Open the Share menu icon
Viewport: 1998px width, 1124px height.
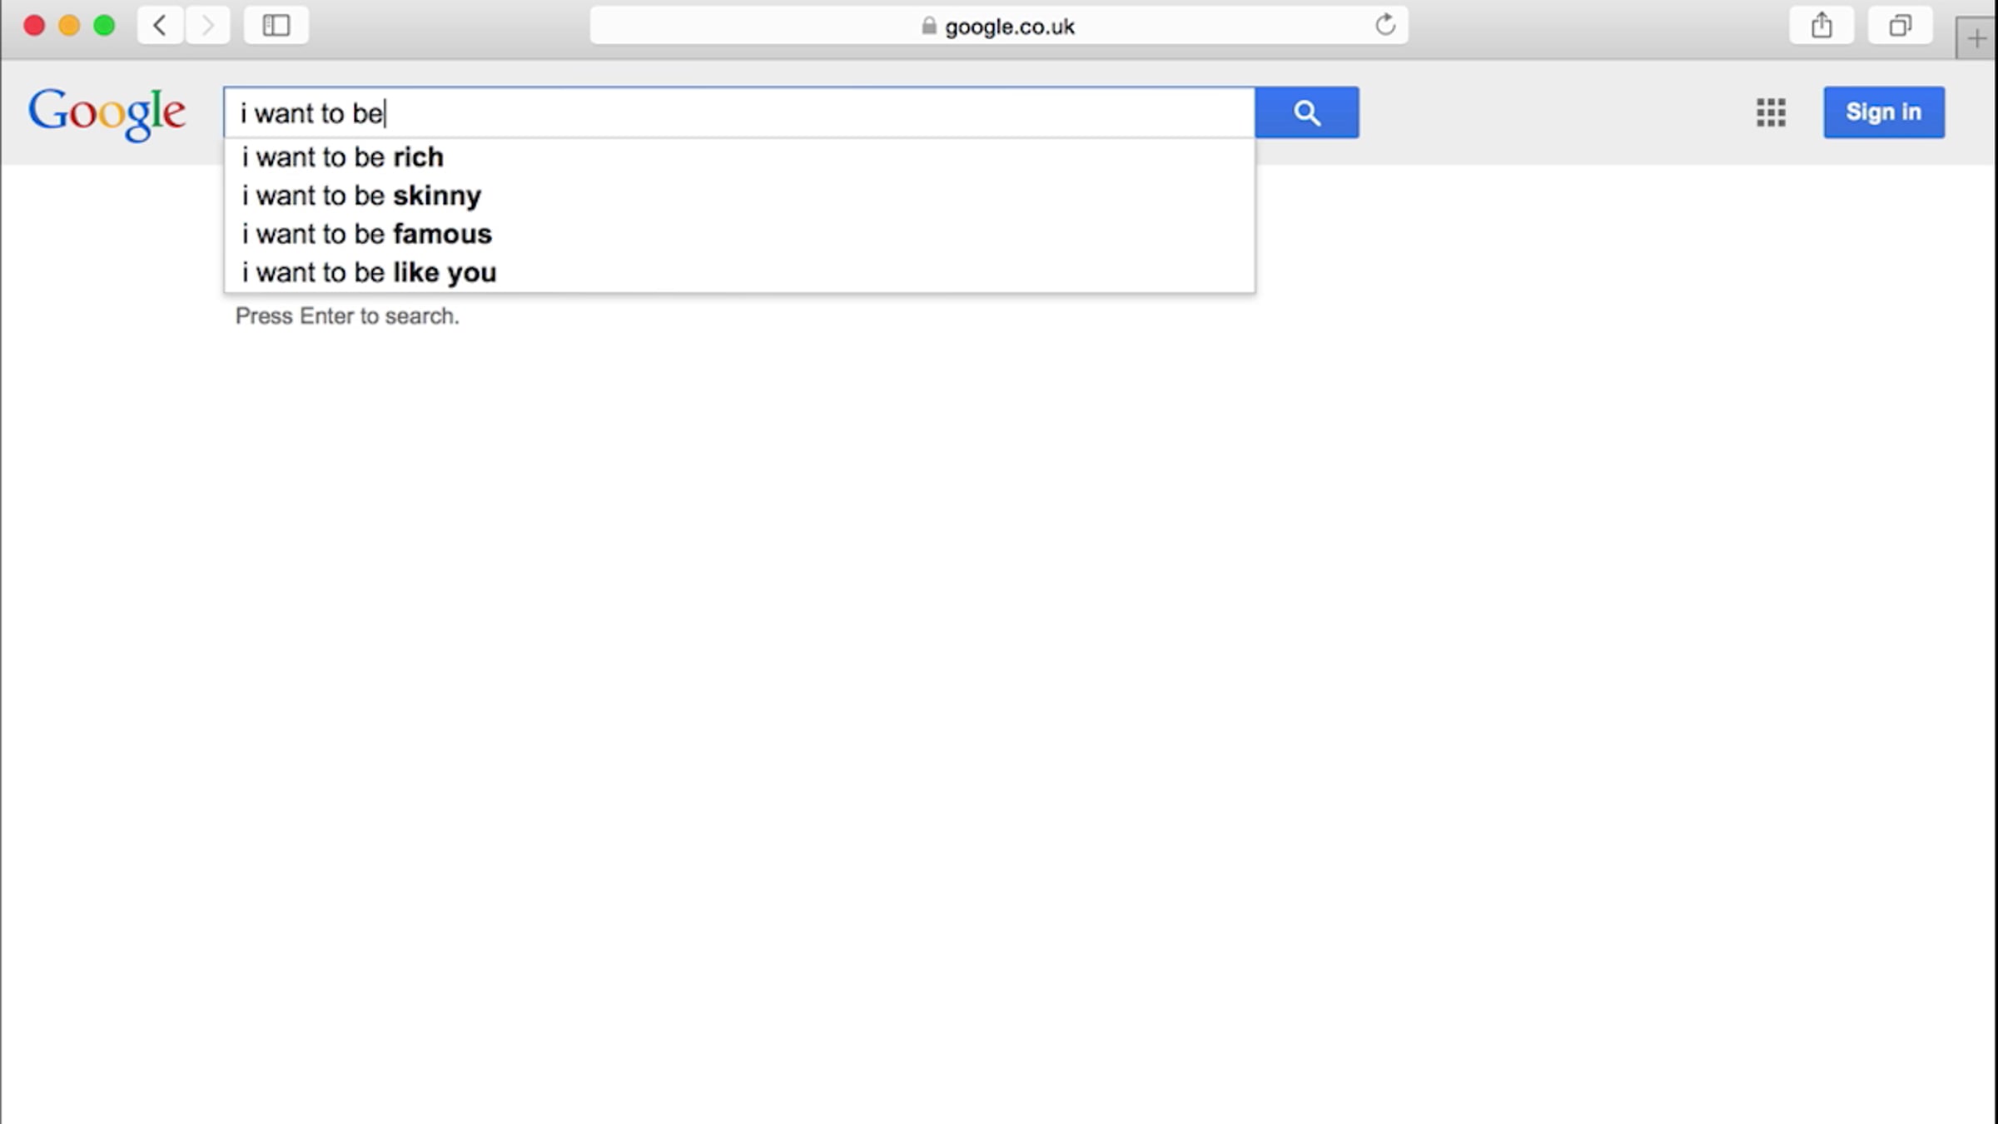click(x=1822, y=26)
